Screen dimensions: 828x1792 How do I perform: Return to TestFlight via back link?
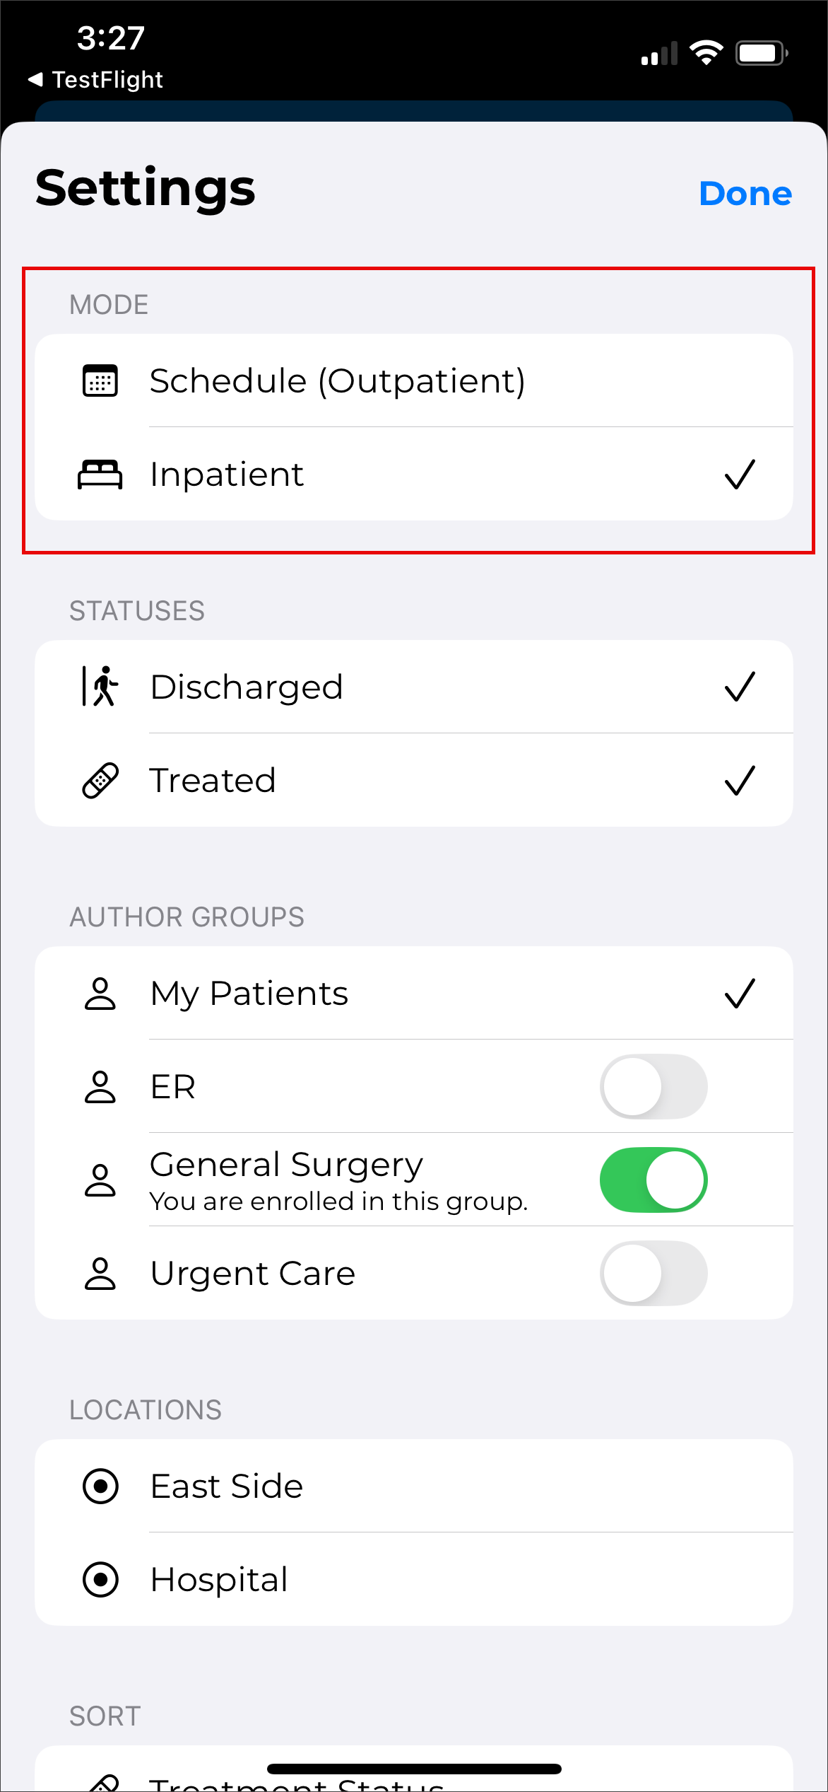tap(96, 79)
